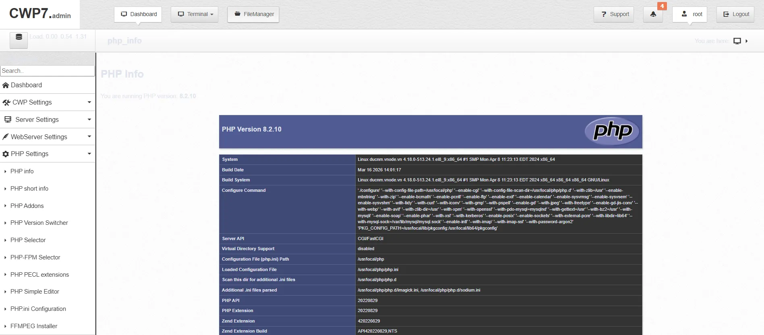Open the root user menu

(x=690, y=14)
